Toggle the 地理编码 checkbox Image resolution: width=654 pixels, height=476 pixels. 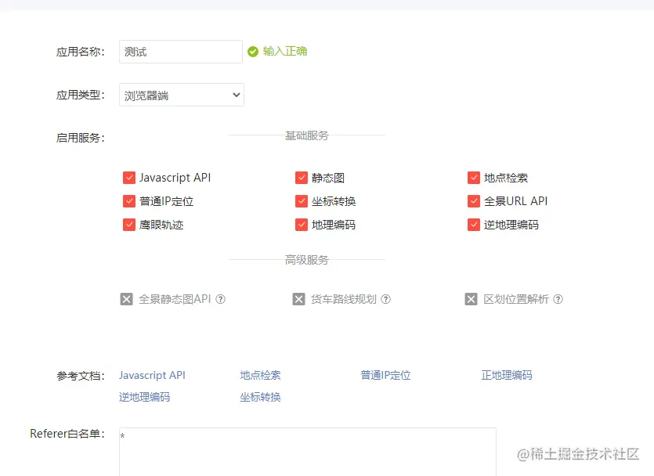pyautogui.click(x=301, y=225)
